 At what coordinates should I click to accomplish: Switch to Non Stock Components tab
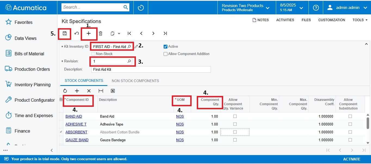click(135, 81)
